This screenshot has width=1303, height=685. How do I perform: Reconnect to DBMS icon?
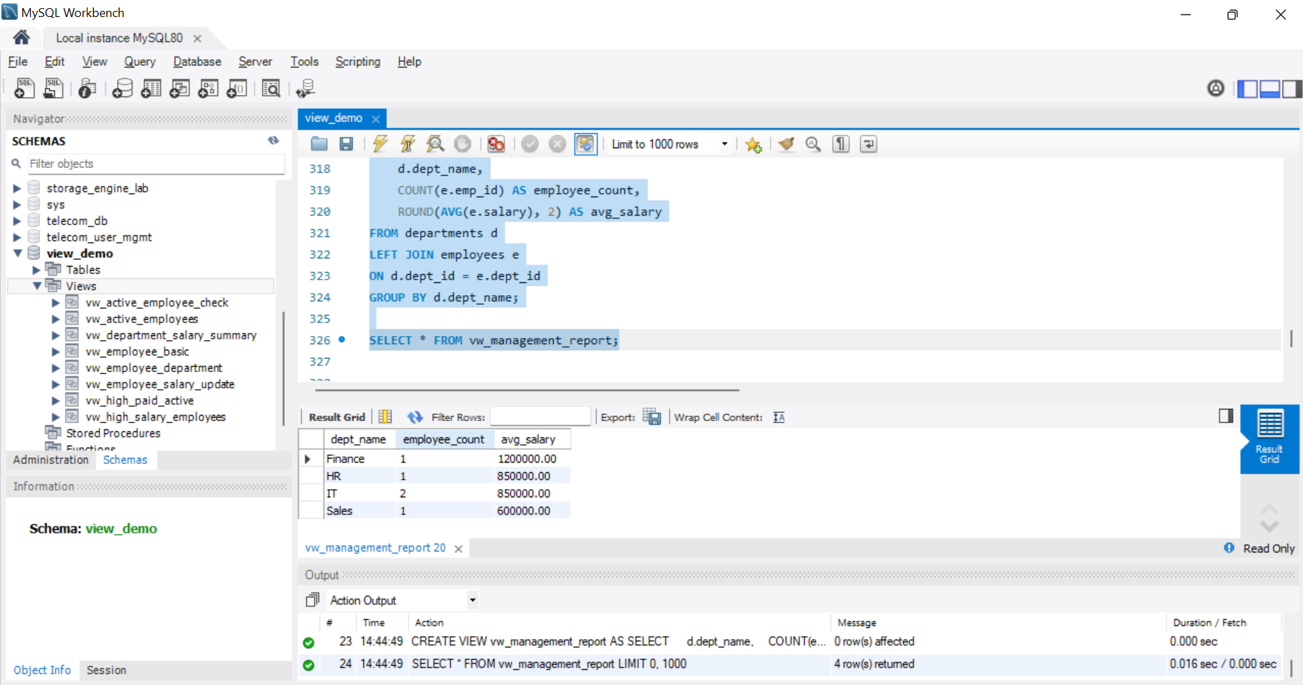(305, 88)
